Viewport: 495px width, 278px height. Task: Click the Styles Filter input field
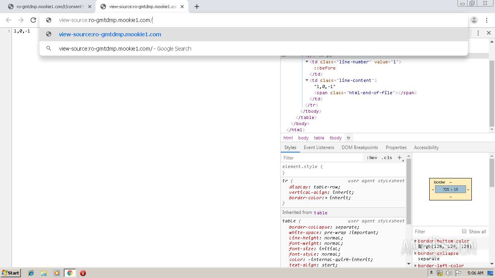pos(323,158)
